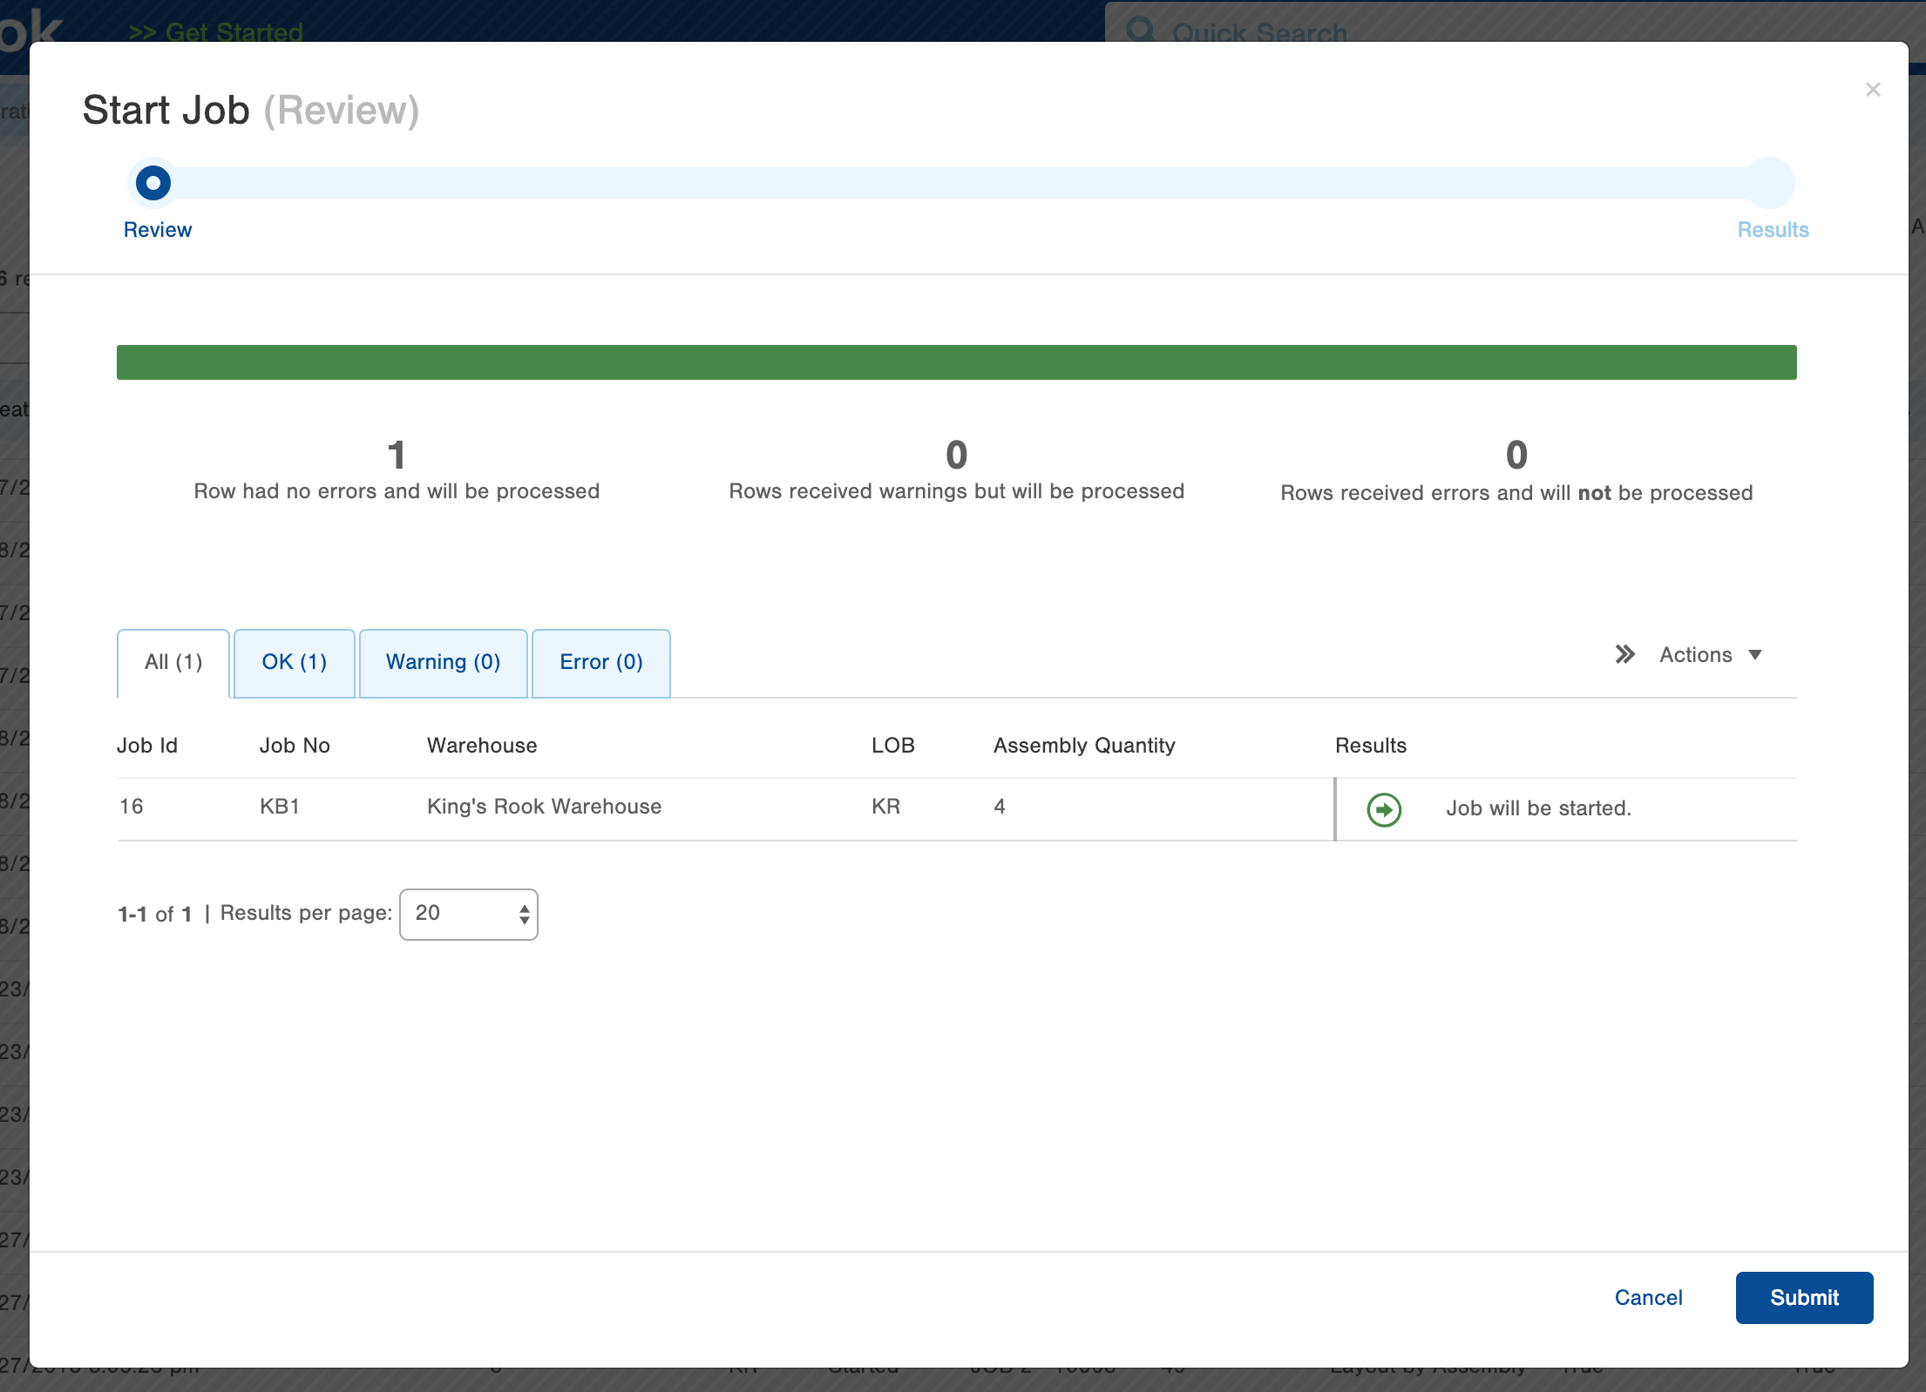
Task: Click the green arrow job status icon
Action: (x=1384, y=809)
